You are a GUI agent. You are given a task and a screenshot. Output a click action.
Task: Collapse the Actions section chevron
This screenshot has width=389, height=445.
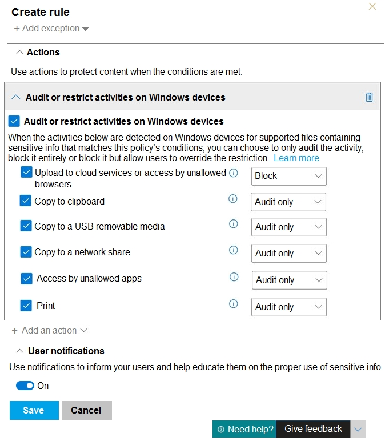(x=19, y=52)
